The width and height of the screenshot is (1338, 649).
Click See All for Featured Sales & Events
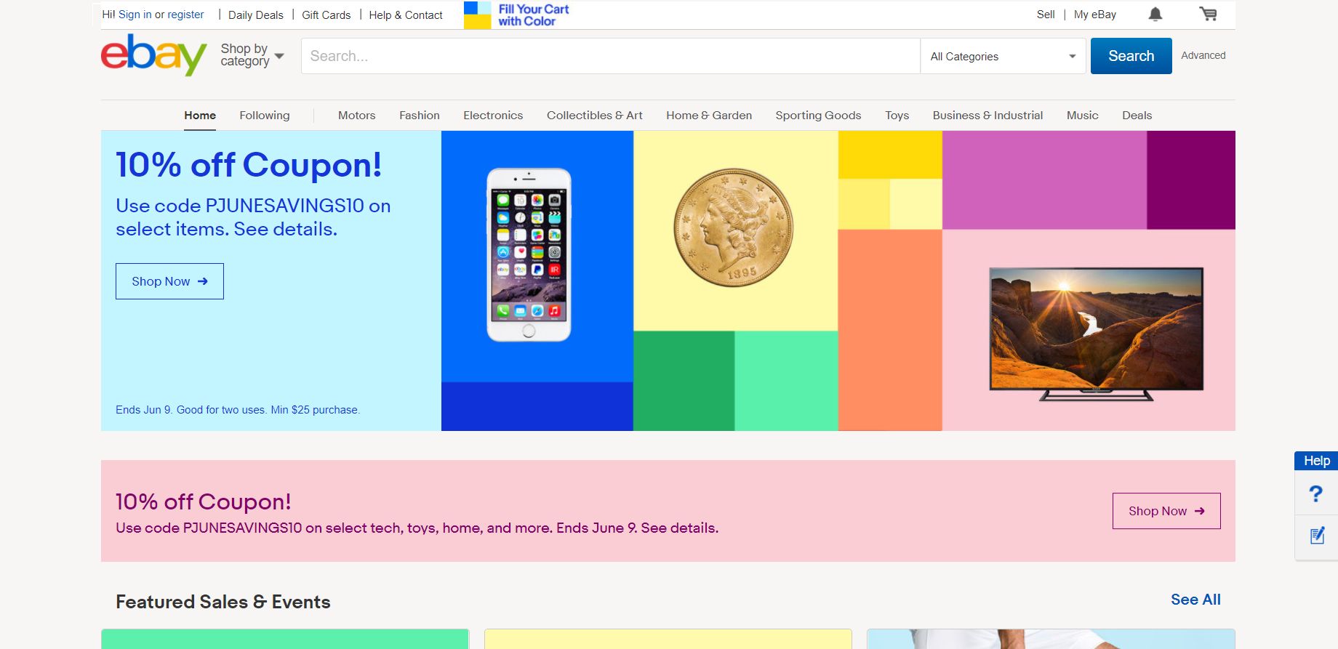[x=1195, y=600]
